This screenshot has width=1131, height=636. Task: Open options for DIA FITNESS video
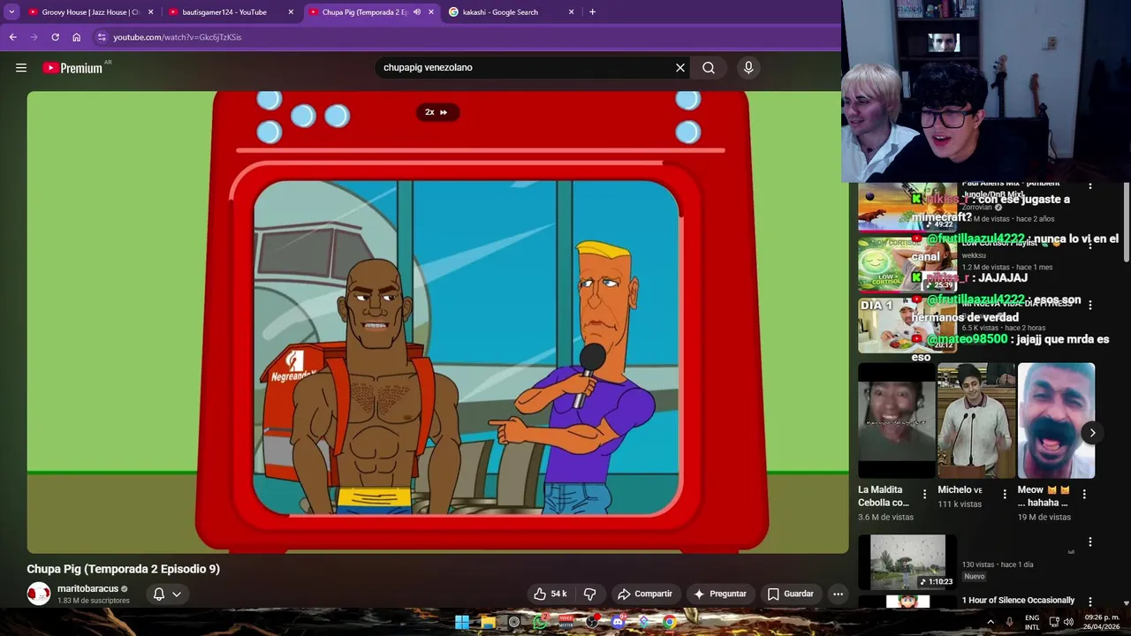(x=1089, y=305)
